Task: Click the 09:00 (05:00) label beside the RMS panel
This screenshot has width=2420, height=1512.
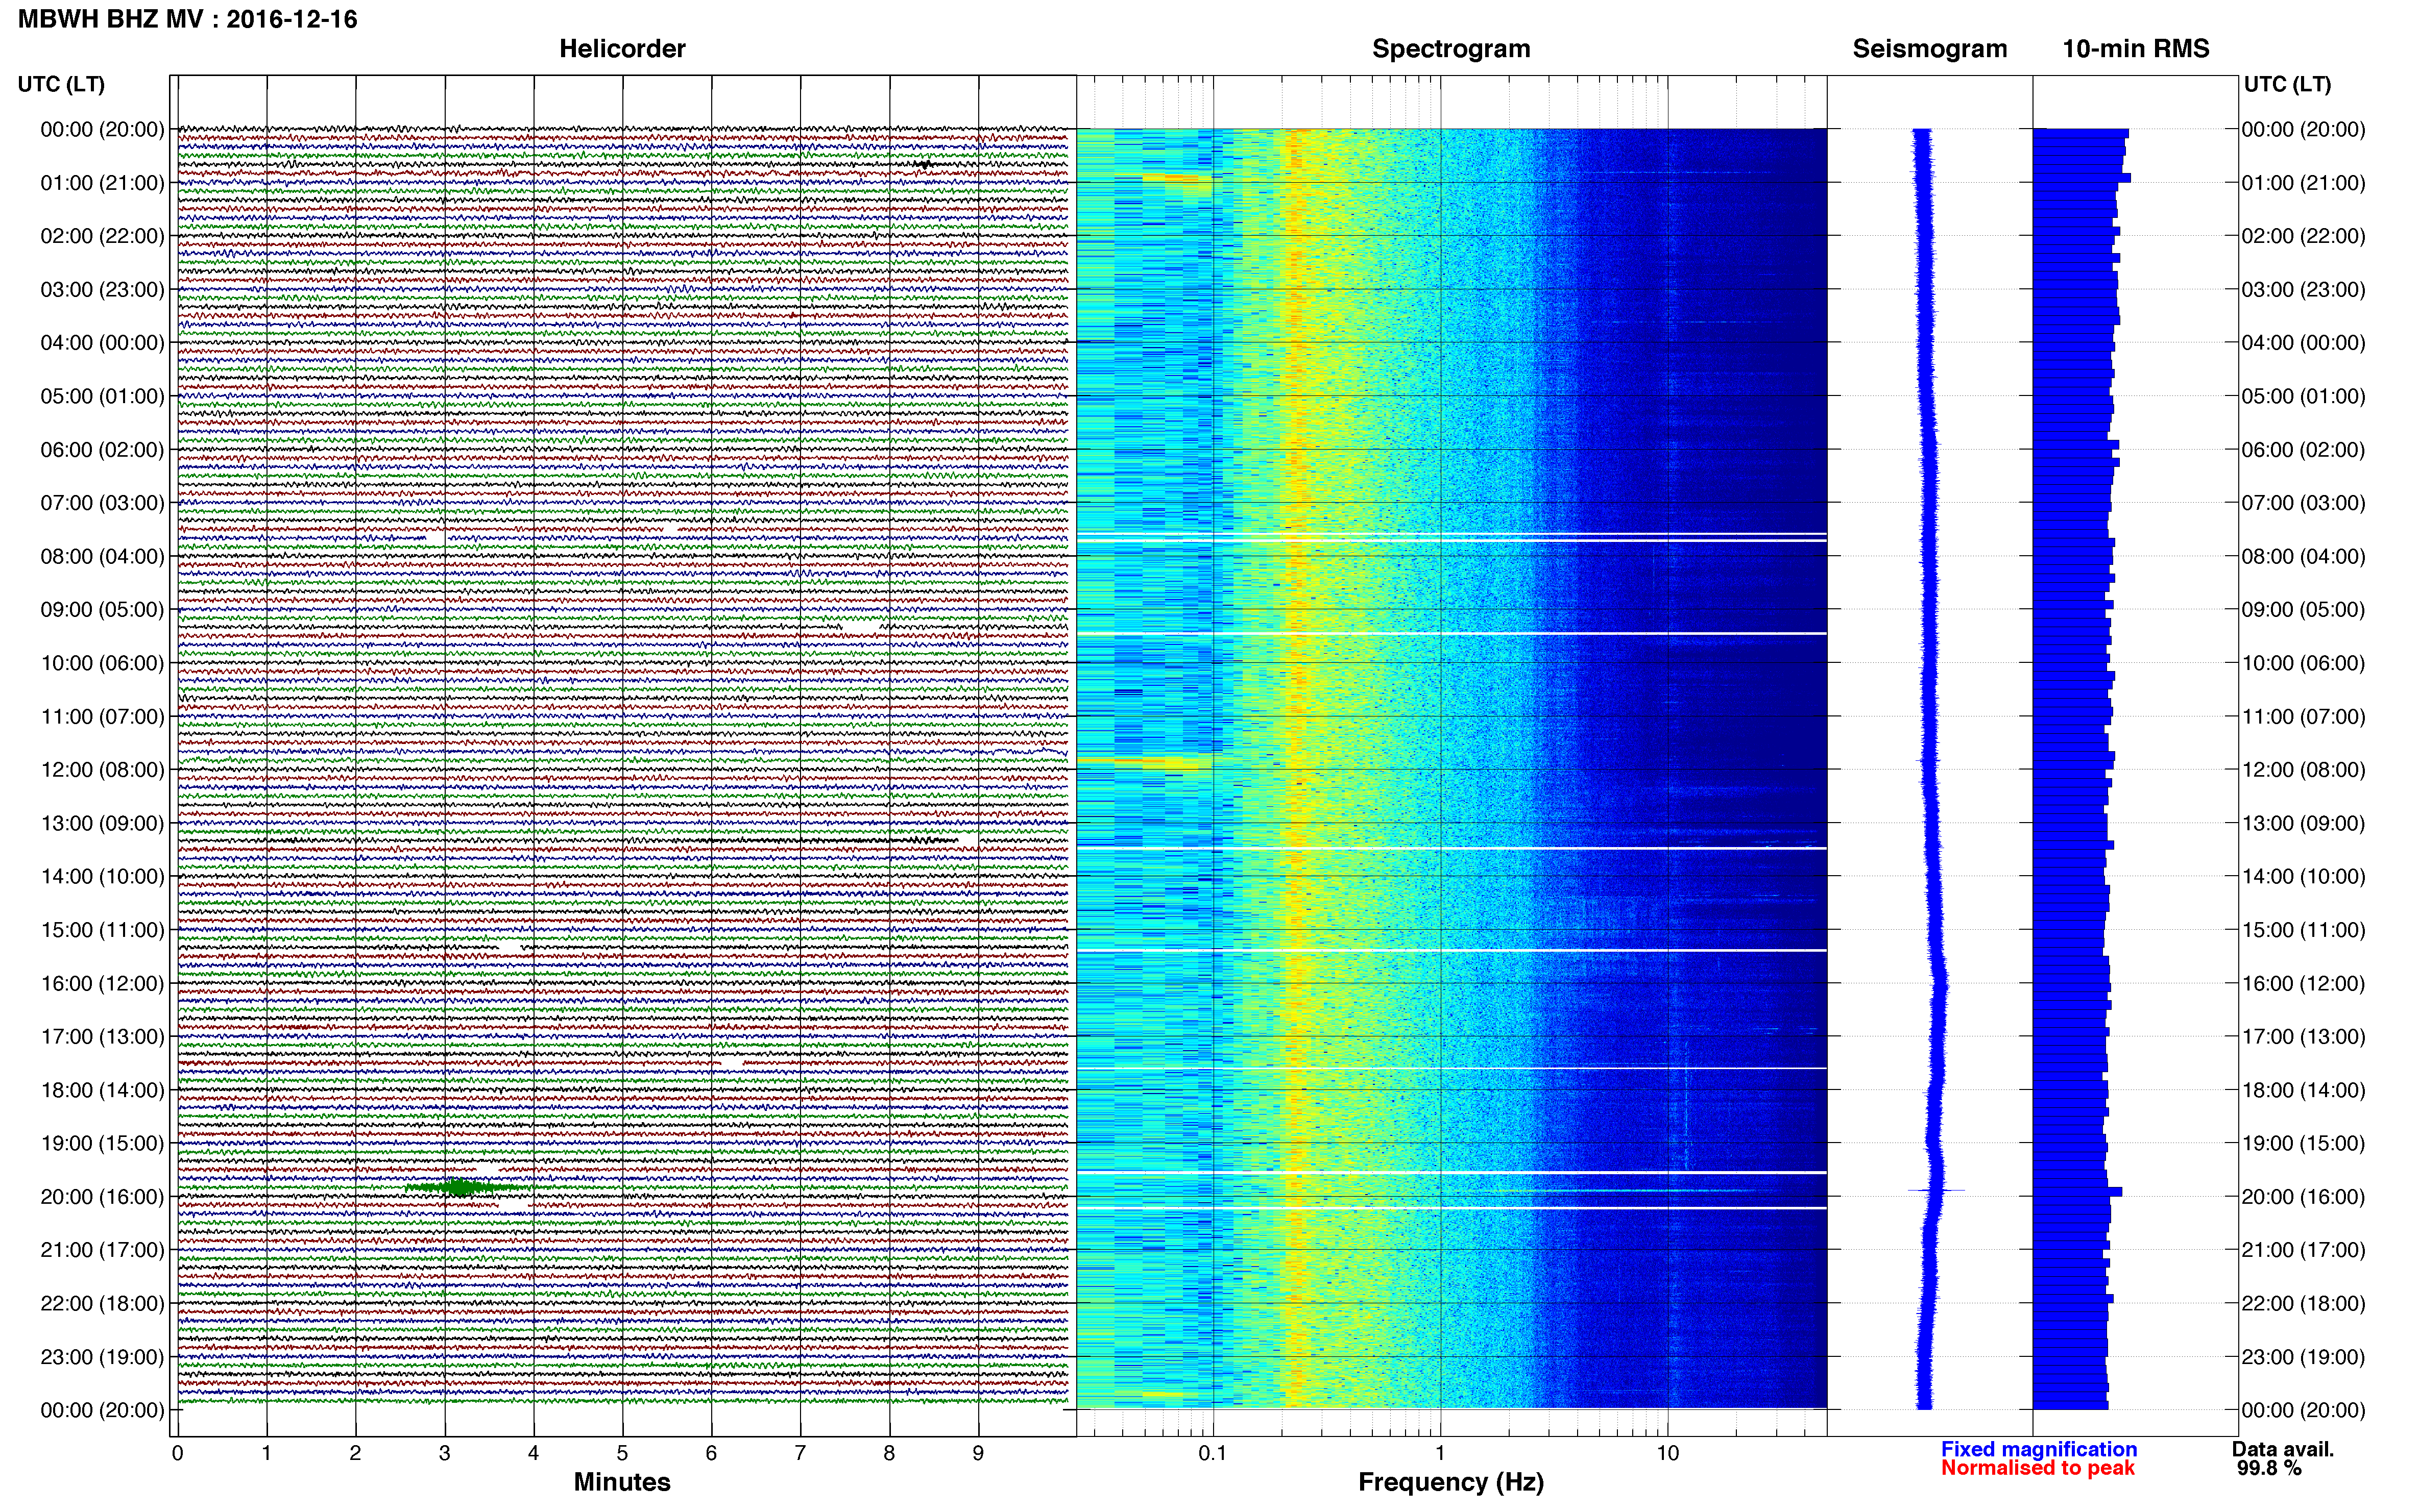Action: (2303, 609)
